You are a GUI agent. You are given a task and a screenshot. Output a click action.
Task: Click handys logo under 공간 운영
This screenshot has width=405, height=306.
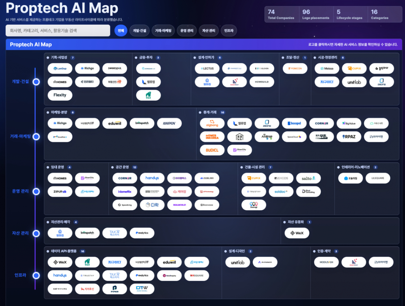click(152, 178)
